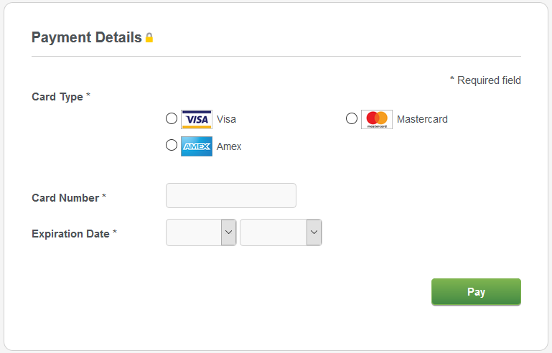Focus the Card Number input field

tap(231, 195)
